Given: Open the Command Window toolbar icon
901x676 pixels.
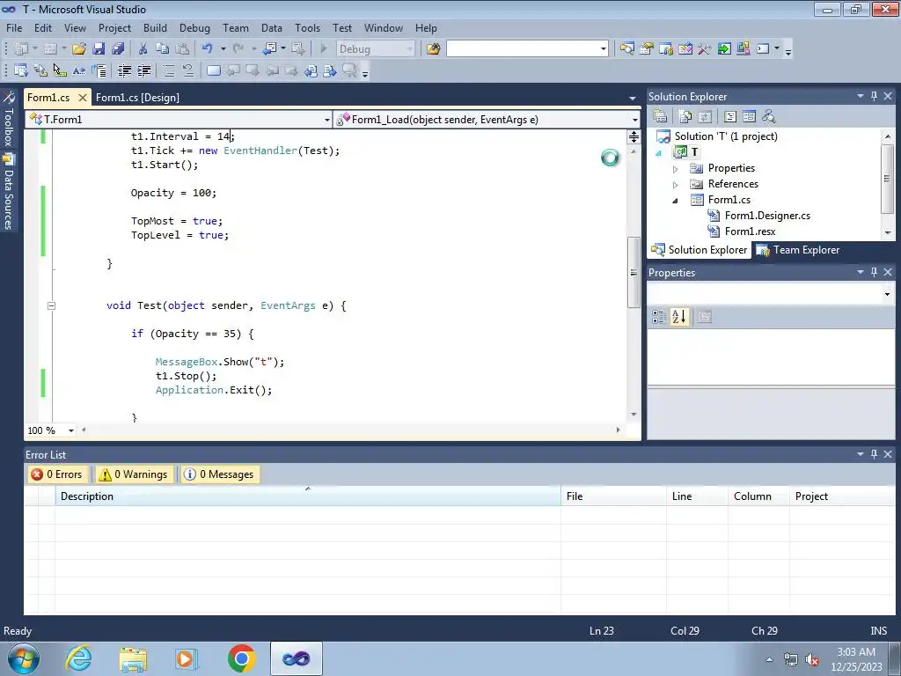Looking at the screenshot, I should click(x=763, y=49).
